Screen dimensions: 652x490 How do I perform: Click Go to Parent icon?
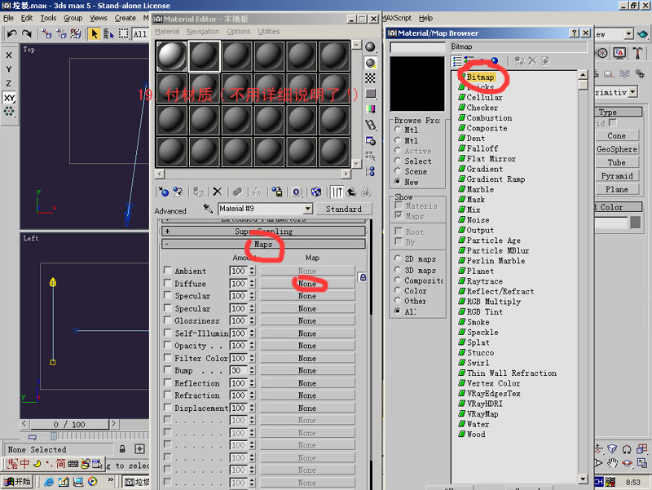351,192
